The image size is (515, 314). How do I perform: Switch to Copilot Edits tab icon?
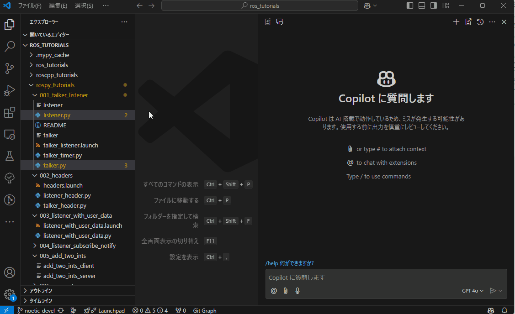pyautogui.click(x=268, y=22)
